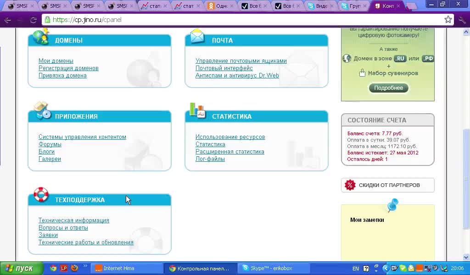The width and height of the screenshot is (470, 275).
Task: Reload the page with refresh icon
Action: click(33, 20)
